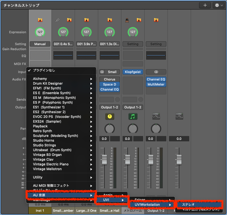The image size is (227, 215).
Task: Click the send slot on Small Hall channel
Action: (x=107, y=99)
